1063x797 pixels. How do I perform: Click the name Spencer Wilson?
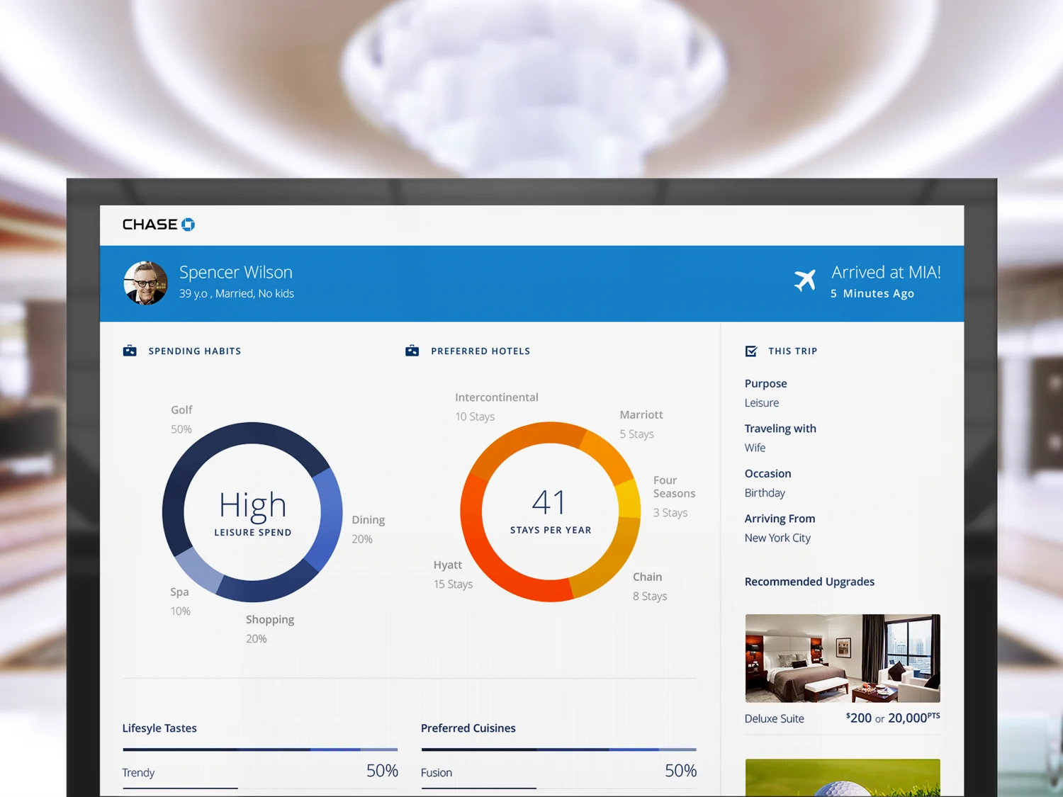point(236,272)
